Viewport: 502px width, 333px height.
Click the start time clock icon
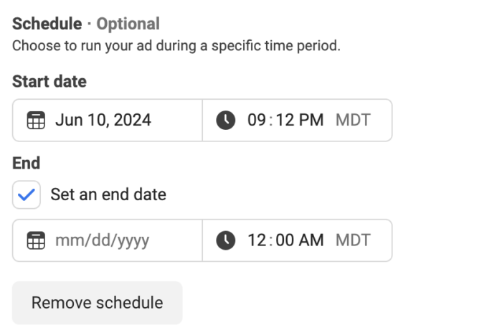[226, 120]
